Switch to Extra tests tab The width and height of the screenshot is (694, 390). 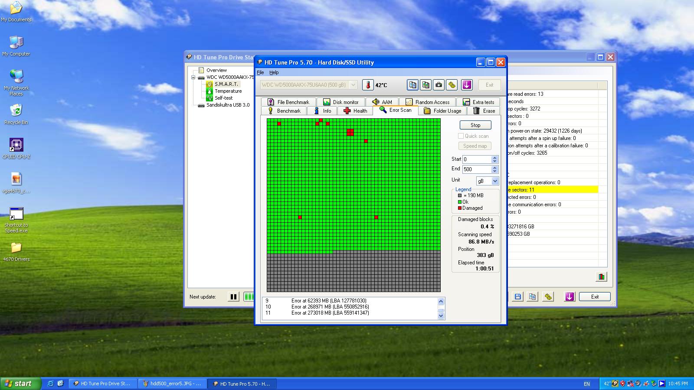coord(478,102)
